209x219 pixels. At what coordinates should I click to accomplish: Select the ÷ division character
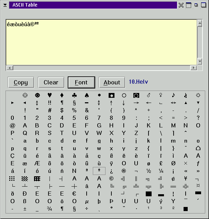(x=87, y=209)
